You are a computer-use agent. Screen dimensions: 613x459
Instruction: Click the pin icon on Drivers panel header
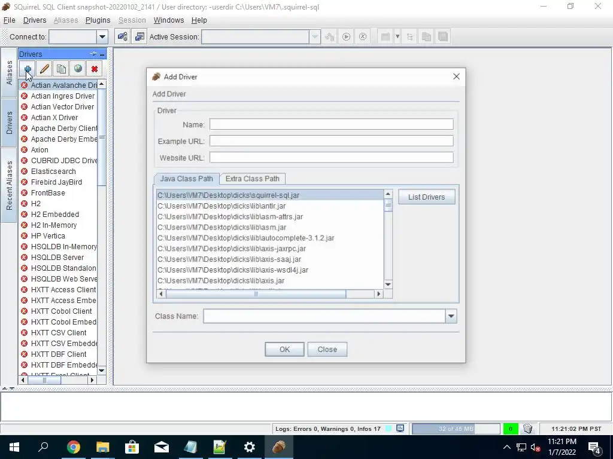[x=93, y=54]
